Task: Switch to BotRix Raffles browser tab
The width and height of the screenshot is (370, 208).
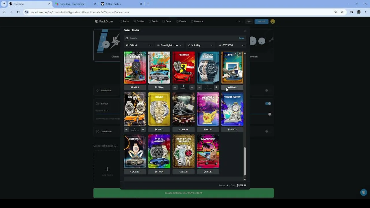Action: click(x=121, y=4)
